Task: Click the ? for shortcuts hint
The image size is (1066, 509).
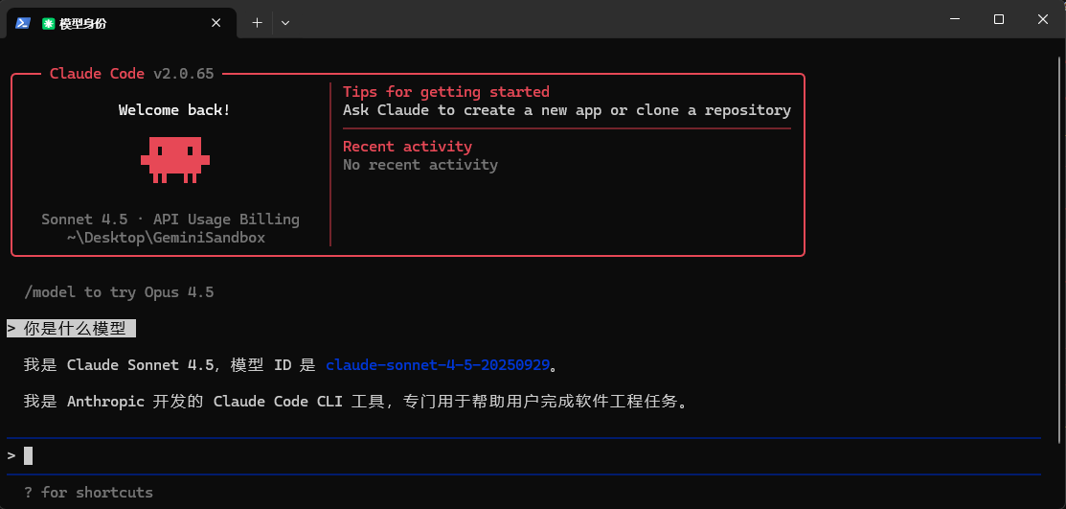Action: pyautogui.click(x=88, y=492)
